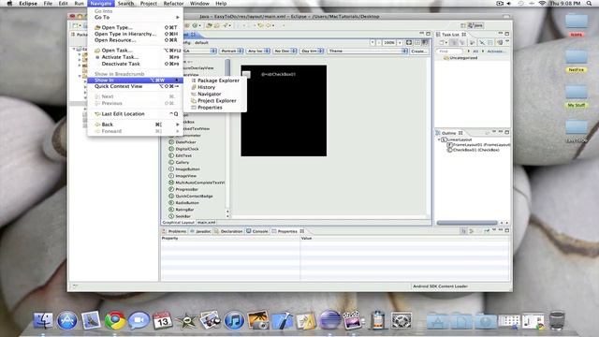This screenshot has width=599, height=337.
Task: Choose Project Explorer in Show In submenu
Action: coord(214,101)
